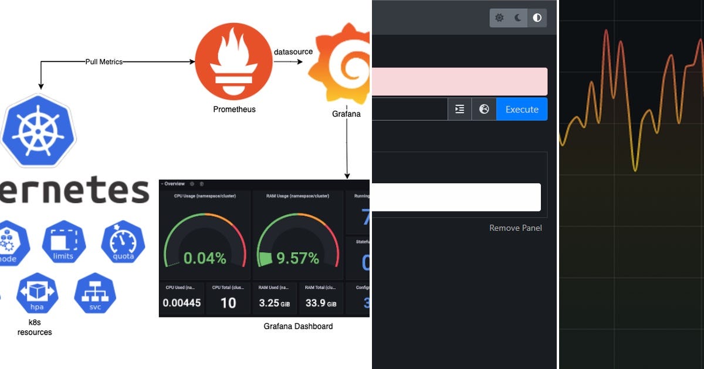Toggle the theme settings gear icon
This screenshot has width=704, height=369.
click(x=499, y=18)
